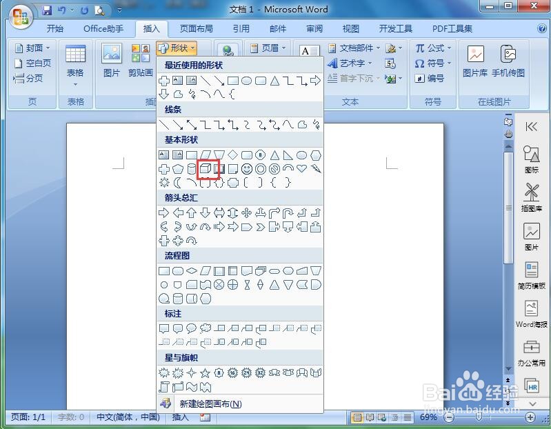Click 页面: 1/1 in status bar
The width and height of the screenshot is (551, 429).
(28, 417)
